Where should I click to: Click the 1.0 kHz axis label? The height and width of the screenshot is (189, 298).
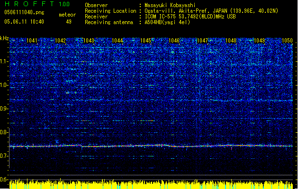tap(3, 85)
